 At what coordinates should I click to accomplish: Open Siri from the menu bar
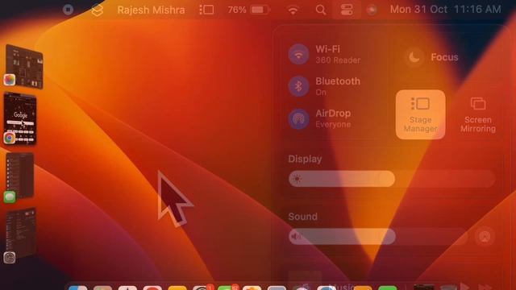[x=372, y=10]
